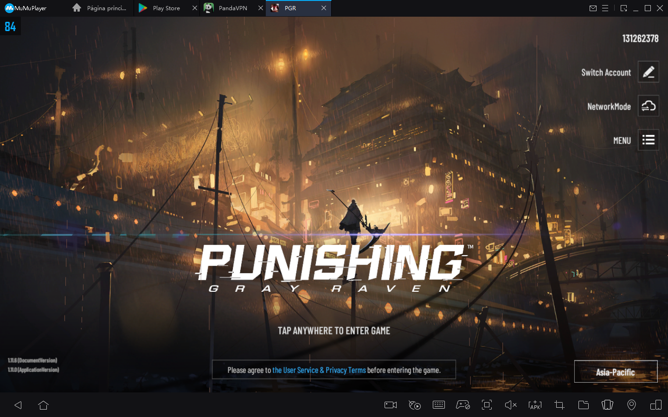This screenshot has height=417, width=668.
Task: Toggle device rotation with the phone icon
Action: click(607, 405)
